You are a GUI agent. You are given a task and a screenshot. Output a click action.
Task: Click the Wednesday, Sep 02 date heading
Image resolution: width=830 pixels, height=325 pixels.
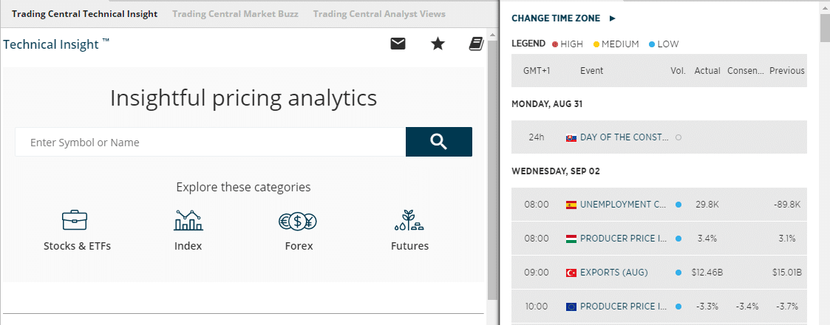(556, 171)
